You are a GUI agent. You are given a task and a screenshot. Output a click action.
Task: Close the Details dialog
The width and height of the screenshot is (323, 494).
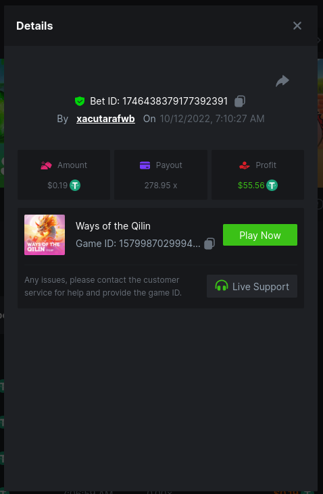pyautogui.click(x=297, y=26)
